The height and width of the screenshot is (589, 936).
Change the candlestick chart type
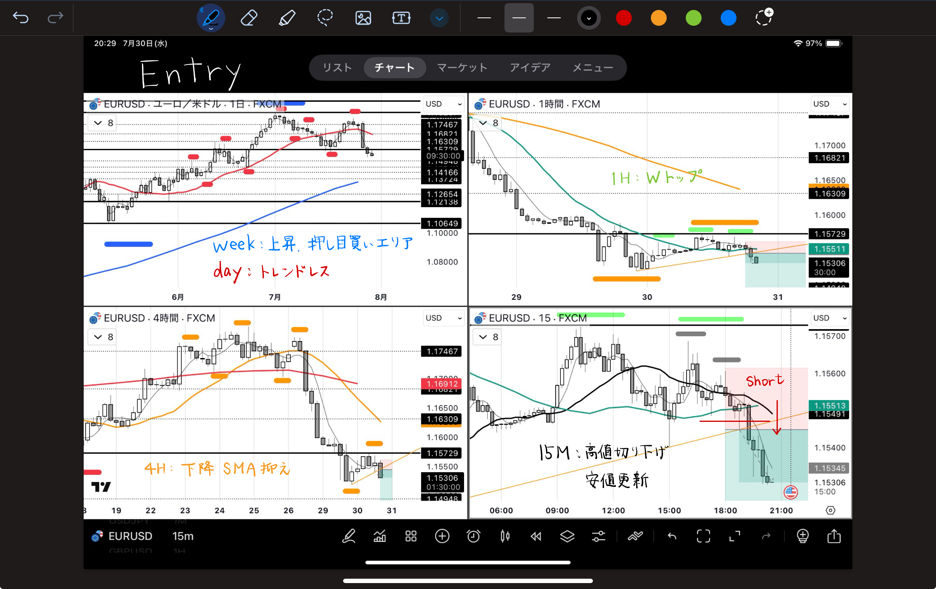tap(505, 536)
